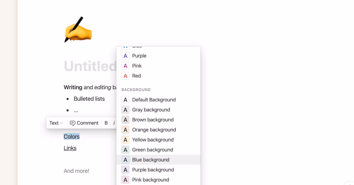Toggle italic formatting with the i button
354x185 pixels.
(x=114, y=123)
